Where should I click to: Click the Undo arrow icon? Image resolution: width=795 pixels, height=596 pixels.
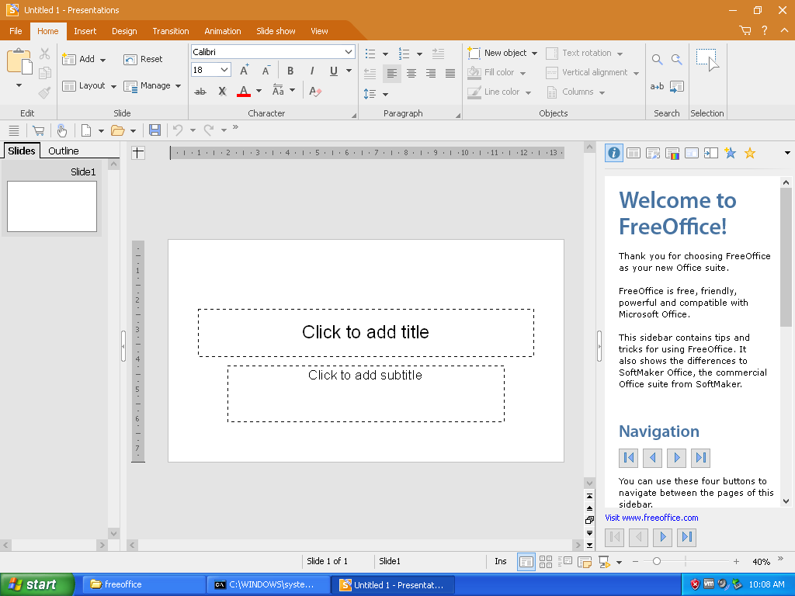pos(178,130)
